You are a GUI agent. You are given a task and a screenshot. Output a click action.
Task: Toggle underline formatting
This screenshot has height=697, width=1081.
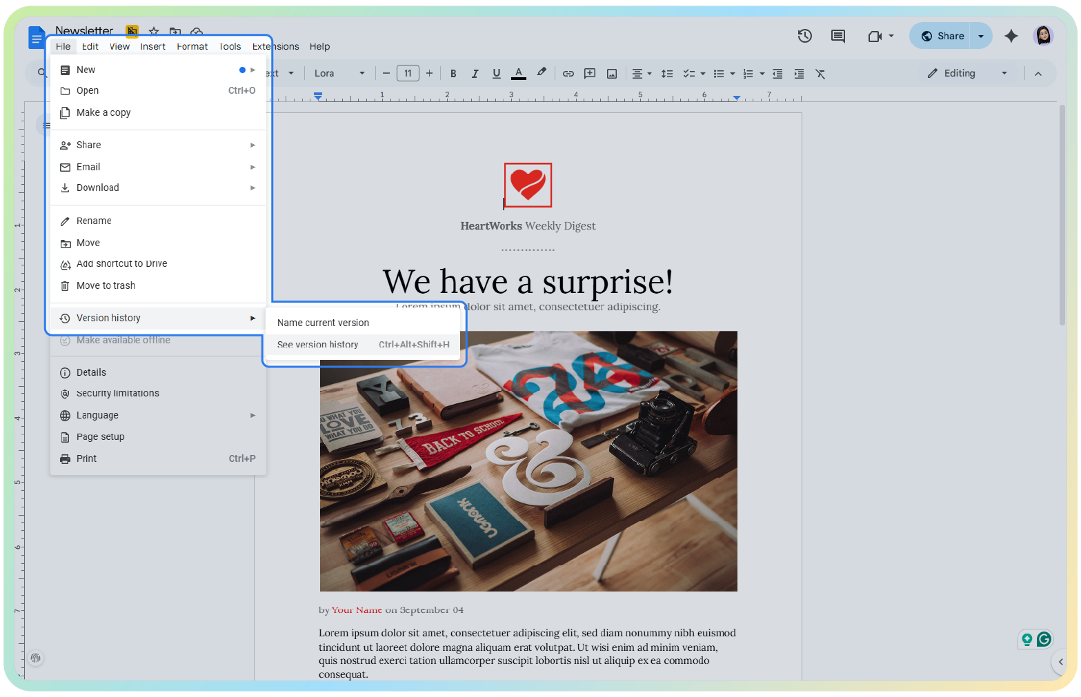click(497, 73)
